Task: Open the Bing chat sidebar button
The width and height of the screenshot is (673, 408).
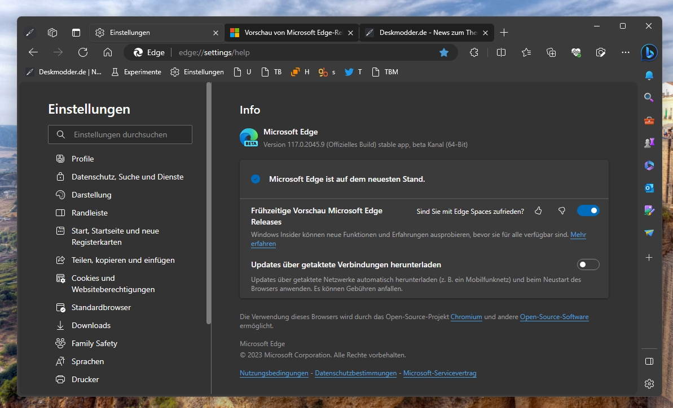Action: [649, 52]
